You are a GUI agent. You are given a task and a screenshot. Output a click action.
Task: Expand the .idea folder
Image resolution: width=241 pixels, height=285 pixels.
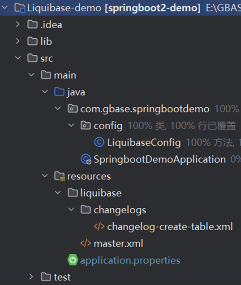click(x=17, y=24)
